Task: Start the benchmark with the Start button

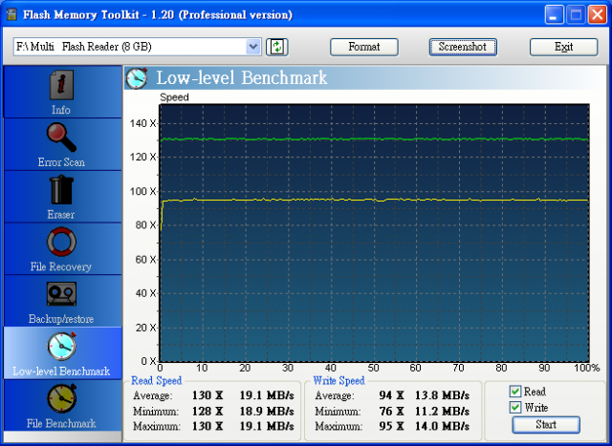Action: click(546, 425)
